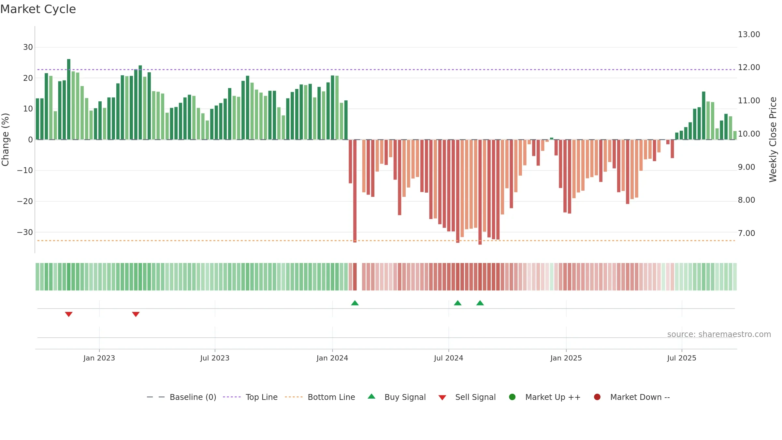Click the Top Line purple legend marker

(x=232, y=397)
